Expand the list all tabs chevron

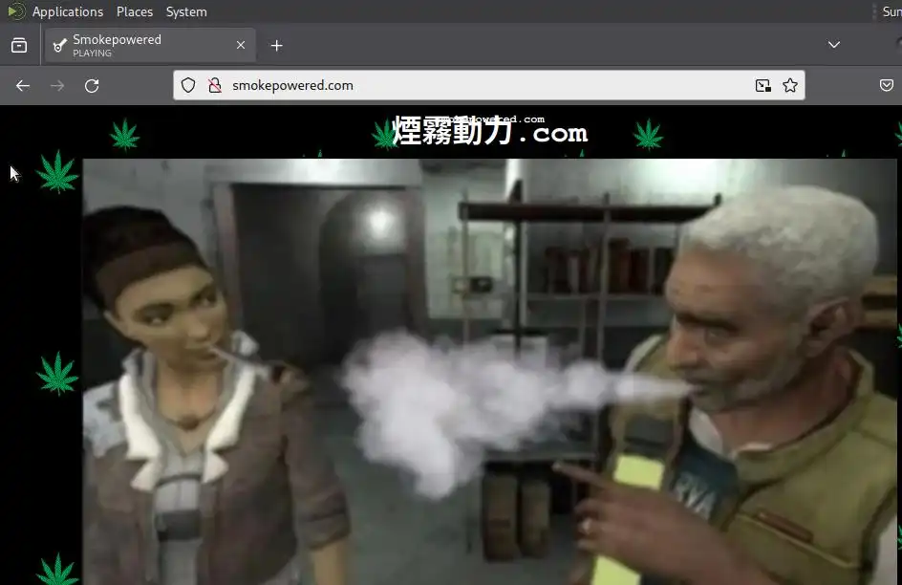tap(833, 45)
